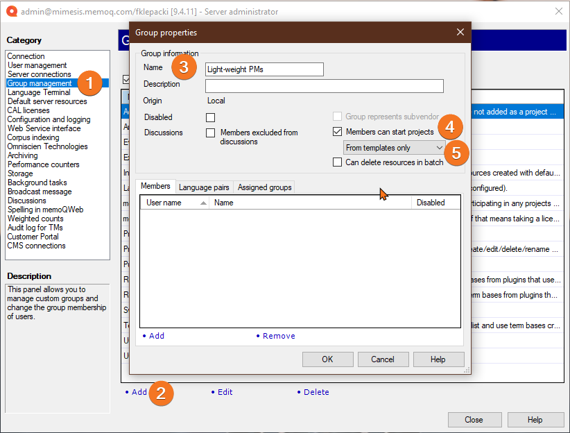Toggle the Disabled checkbox in Group information

tap(210, 117)
